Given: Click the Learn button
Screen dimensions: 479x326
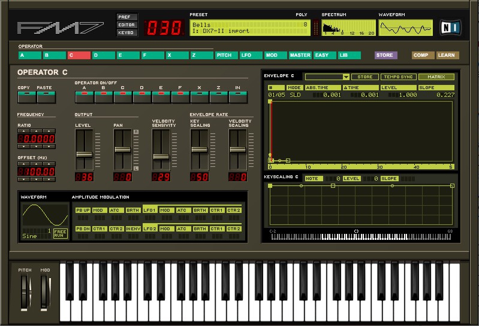Looking at the screenshot, I should point(447,56).
